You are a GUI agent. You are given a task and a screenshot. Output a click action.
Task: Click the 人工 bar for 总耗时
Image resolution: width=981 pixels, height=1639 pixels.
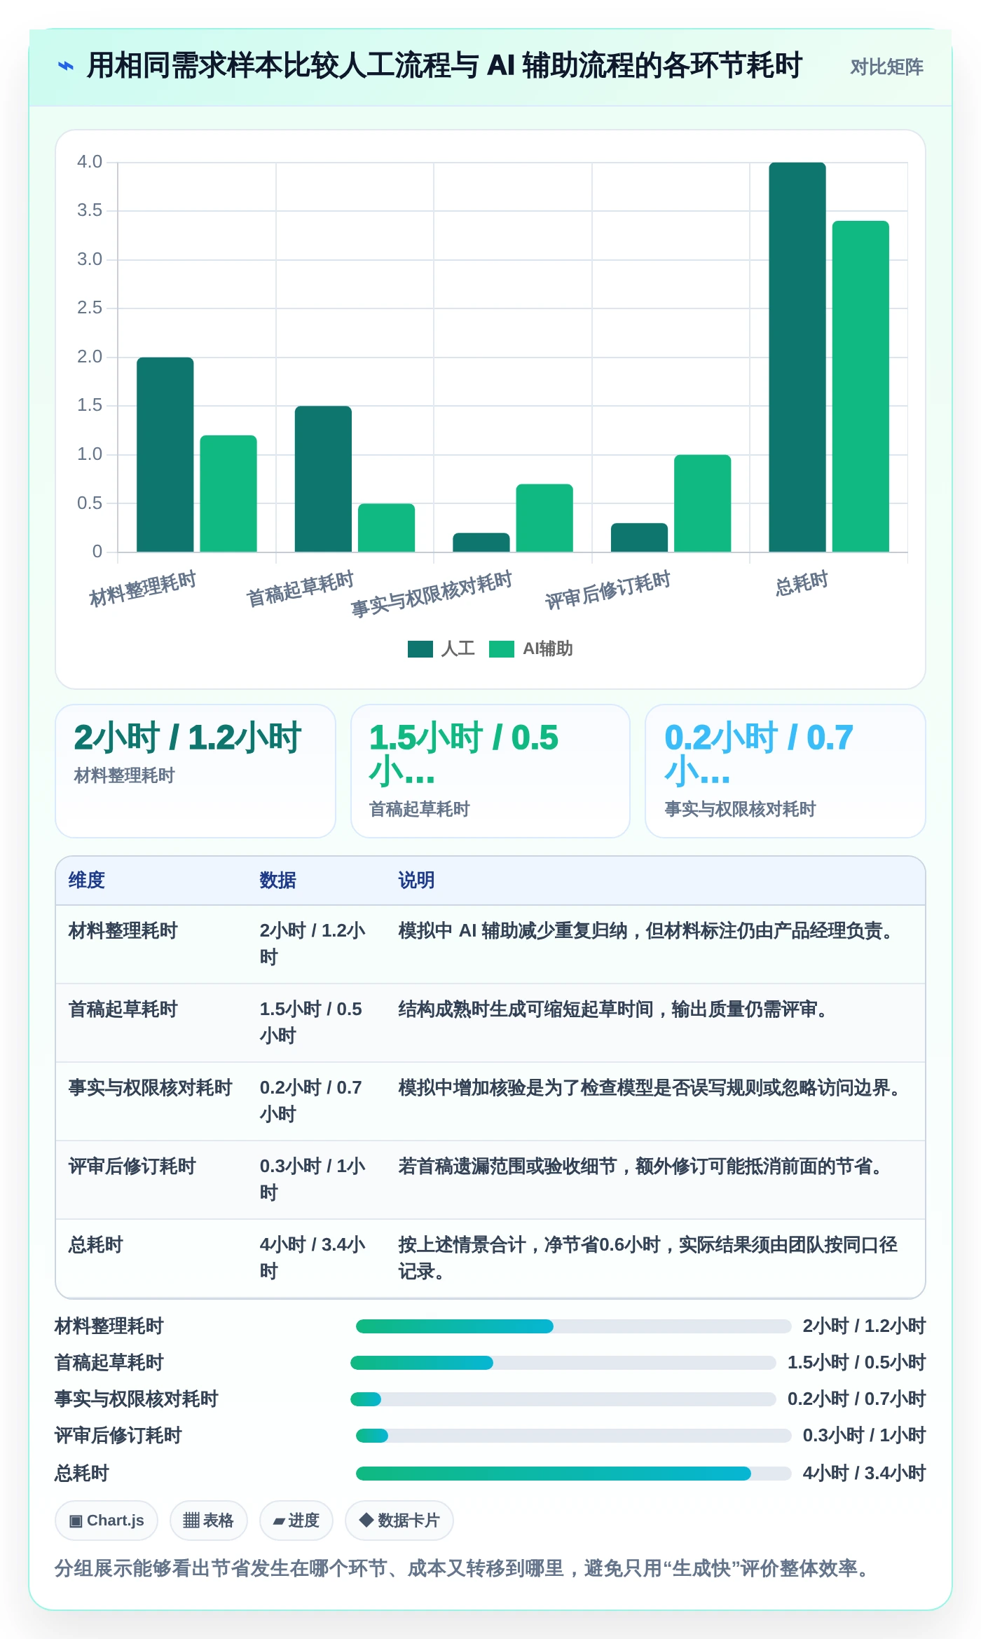(797, 357)
